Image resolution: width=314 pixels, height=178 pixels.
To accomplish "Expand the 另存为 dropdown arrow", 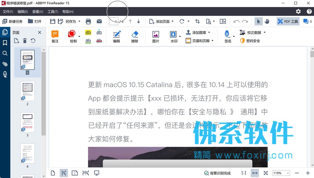I will (79, 21).
